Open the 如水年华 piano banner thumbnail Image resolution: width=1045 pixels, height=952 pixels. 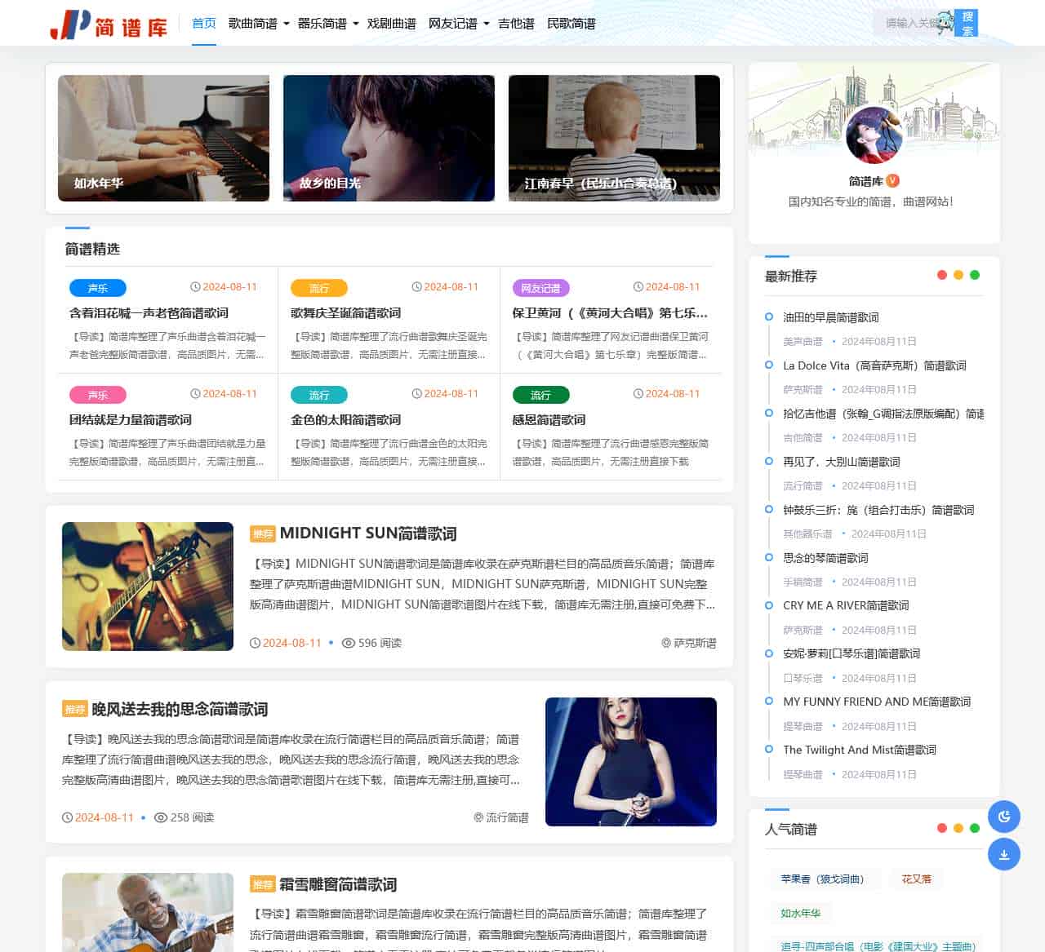point(163,138)
